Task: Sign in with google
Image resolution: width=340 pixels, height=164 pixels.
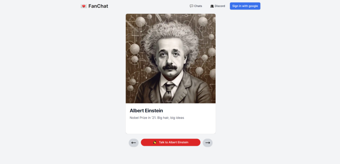Action: click(x=245, y=6)
